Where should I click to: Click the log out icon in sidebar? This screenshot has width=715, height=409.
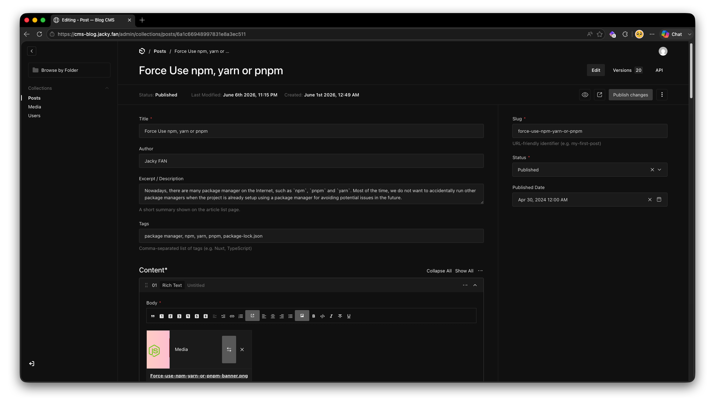(x=32, y=364)
